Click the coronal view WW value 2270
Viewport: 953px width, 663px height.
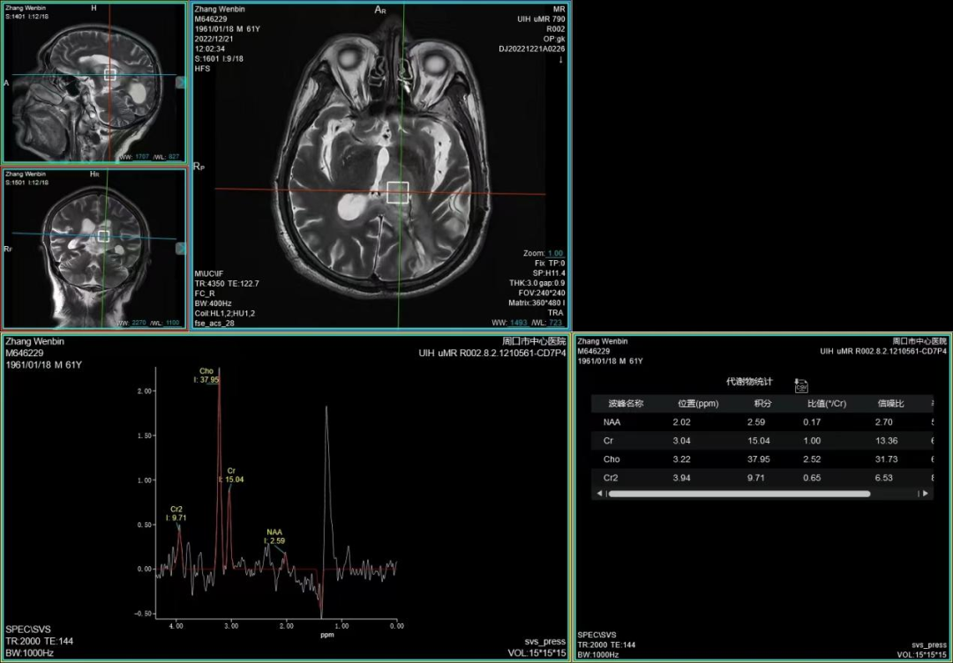[x=139, y=323]
